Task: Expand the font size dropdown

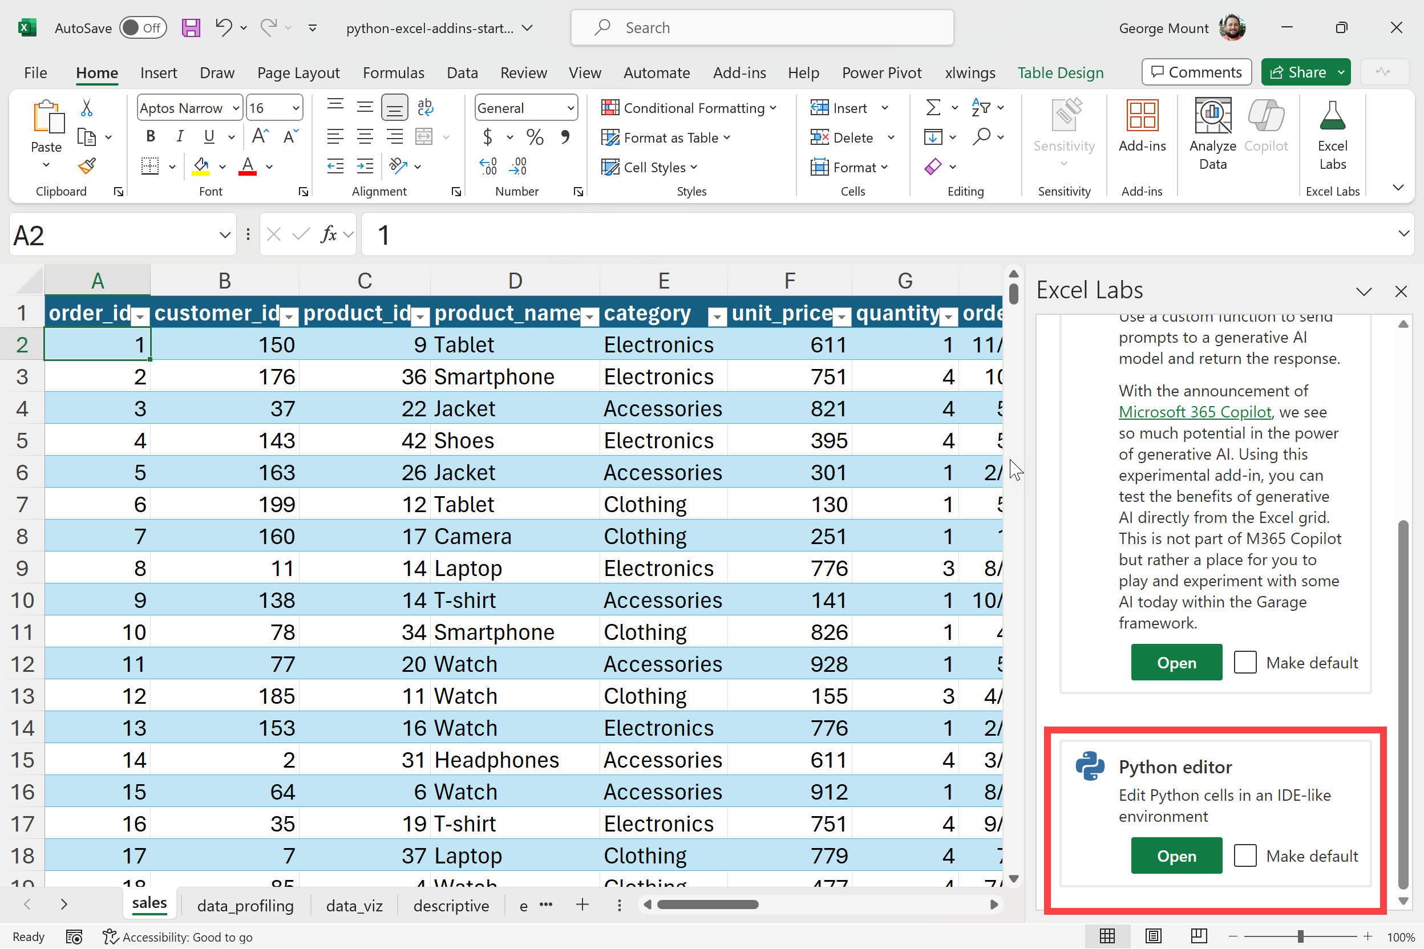Action: pyautogui.click(x=296, y=108)
